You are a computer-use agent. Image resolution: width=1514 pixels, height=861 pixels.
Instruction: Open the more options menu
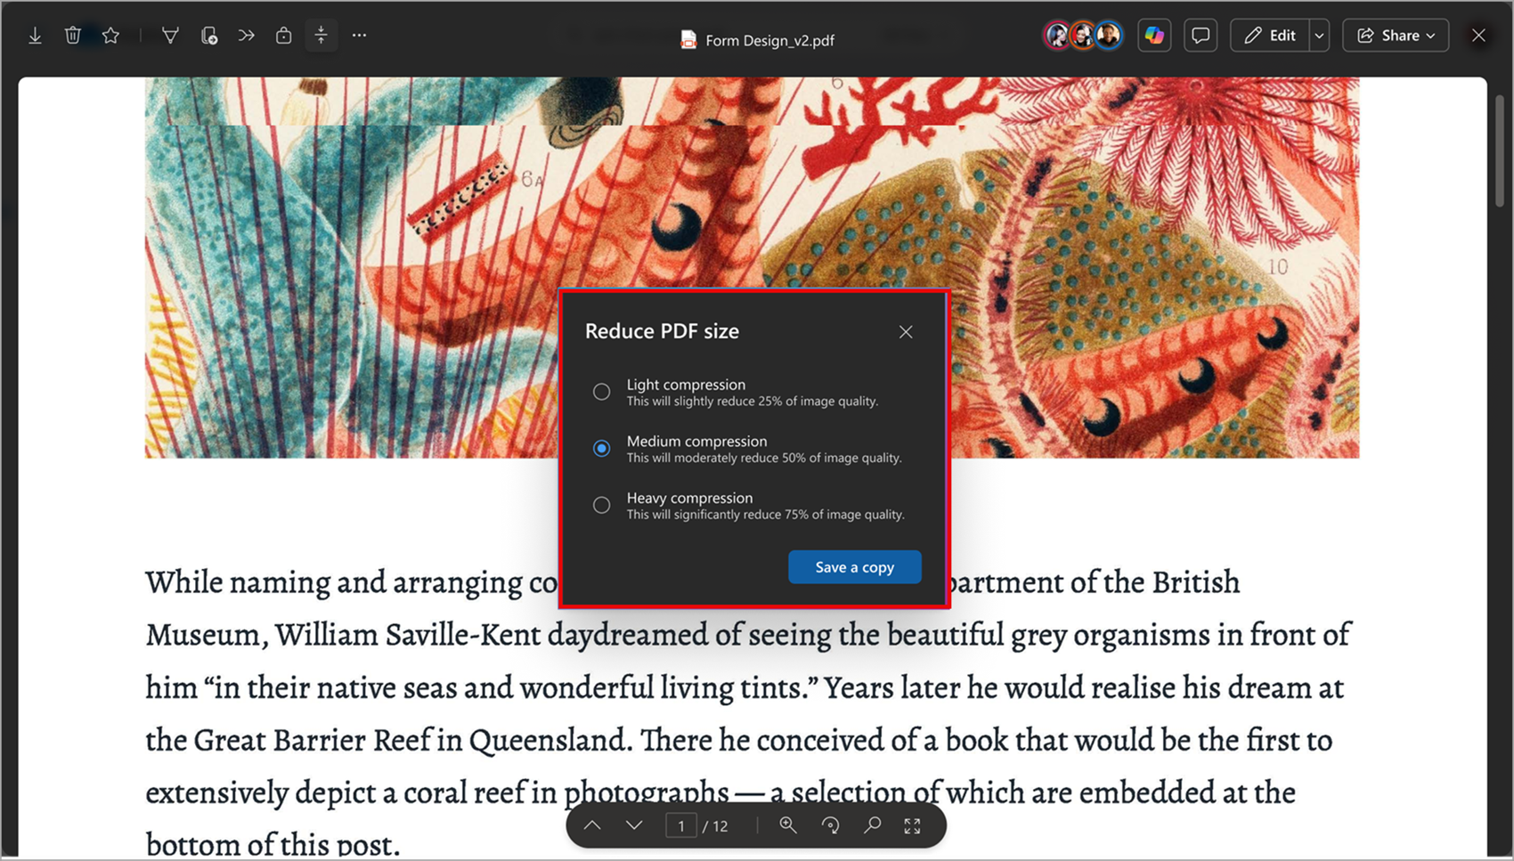pyautogui.click(x=359, y=35)
